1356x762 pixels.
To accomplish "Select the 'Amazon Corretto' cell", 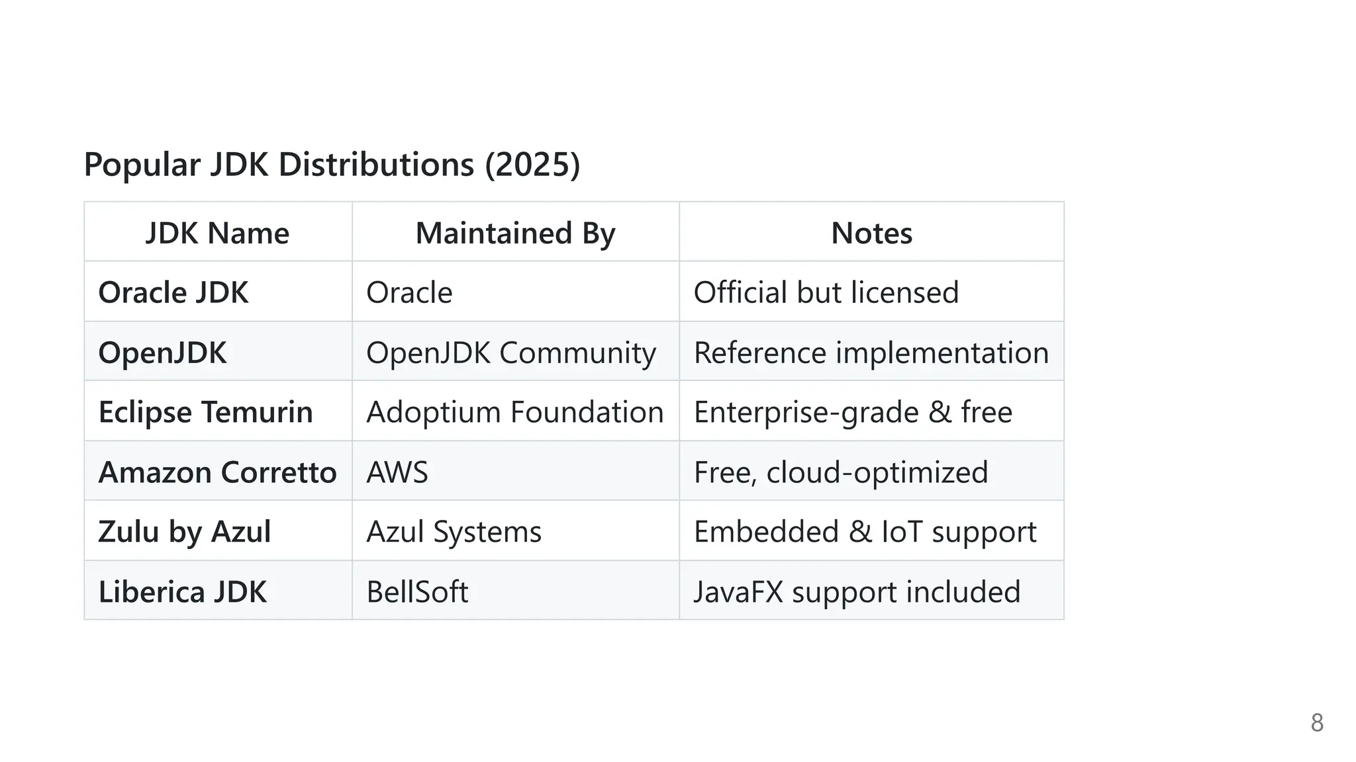I will click(x=218, y=472).
